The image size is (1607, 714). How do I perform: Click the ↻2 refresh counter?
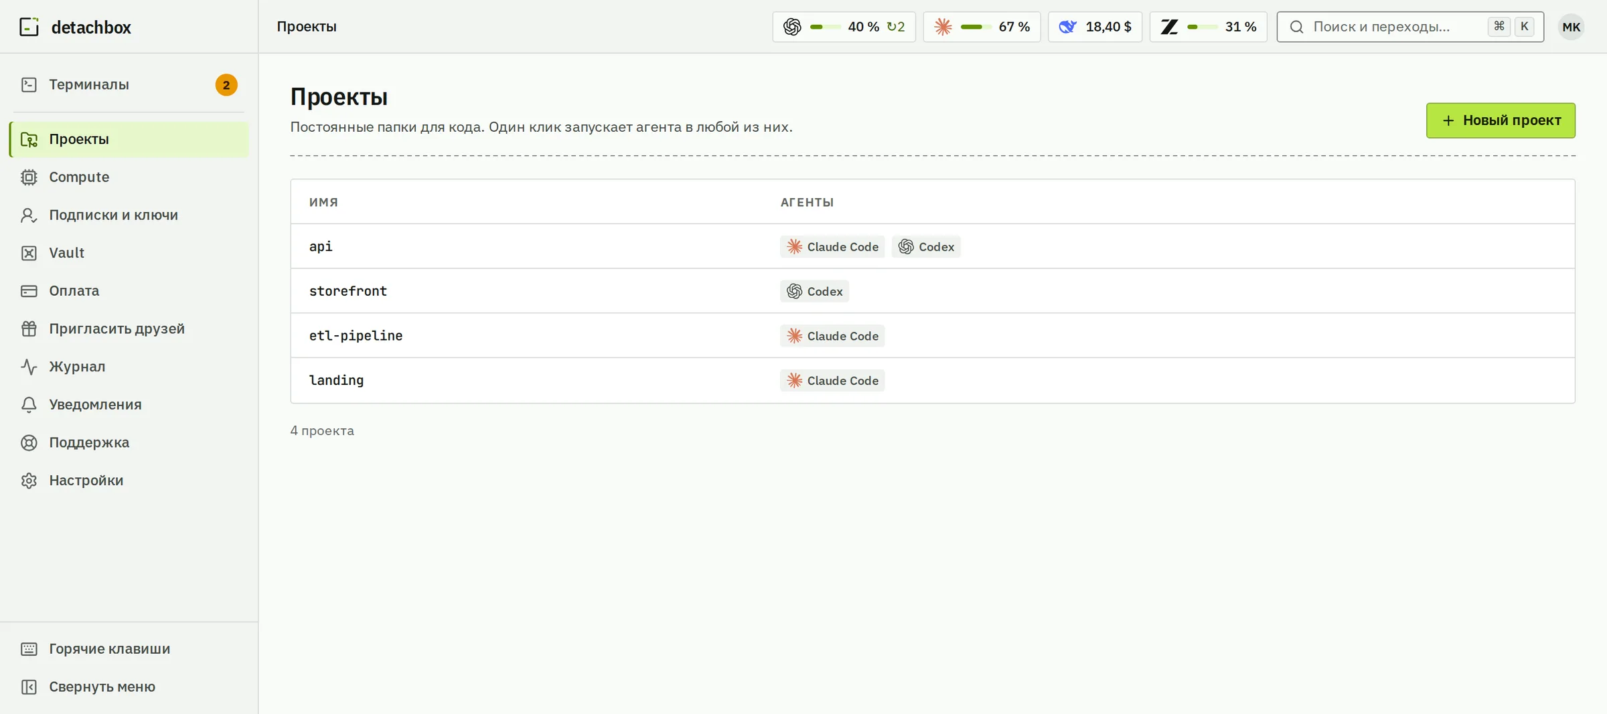(896, 27)
